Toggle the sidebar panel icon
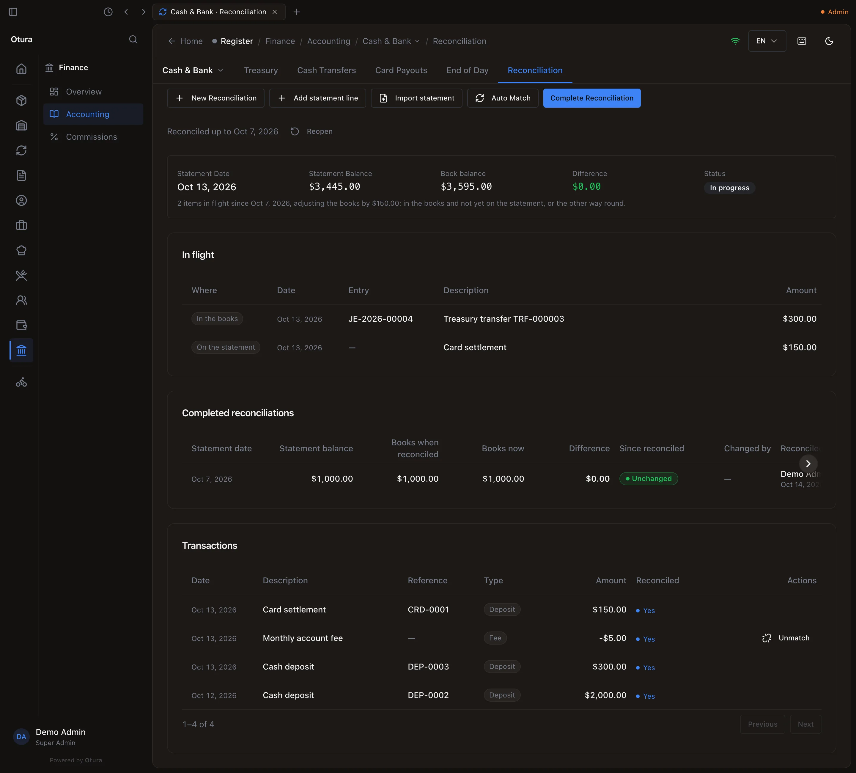 13,12
